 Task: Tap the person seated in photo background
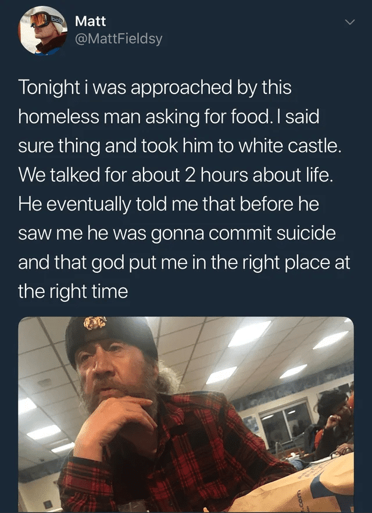coord(331,422)
